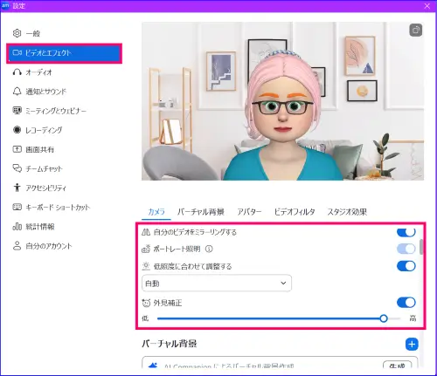Screen dimensions: 437x376
Task: Switch to the アバター tab
Action: point(249,212)
